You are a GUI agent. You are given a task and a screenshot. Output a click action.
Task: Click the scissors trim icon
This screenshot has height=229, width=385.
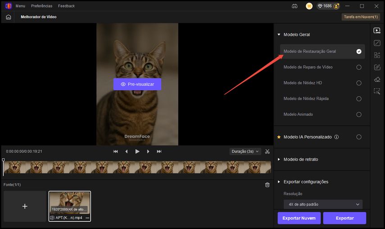coord(267,151)
